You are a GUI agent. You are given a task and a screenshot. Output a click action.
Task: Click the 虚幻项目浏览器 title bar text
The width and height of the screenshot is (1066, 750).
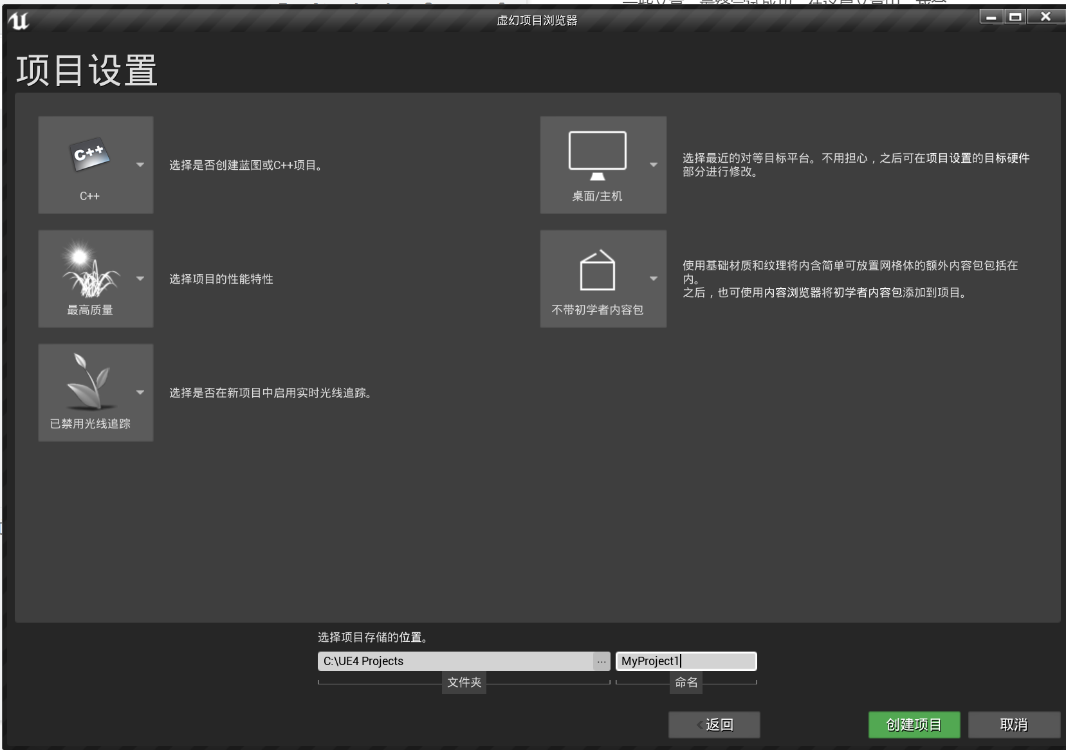[x=538, y=21]
